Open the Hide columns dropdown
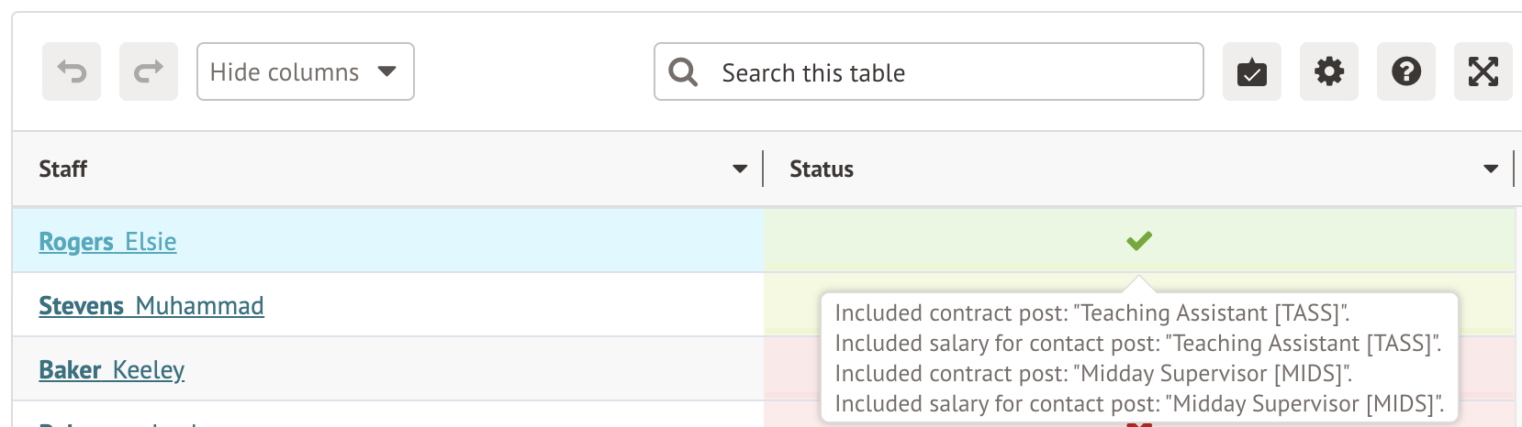This screenshot has height=427, width=1522. click(305, 71)
